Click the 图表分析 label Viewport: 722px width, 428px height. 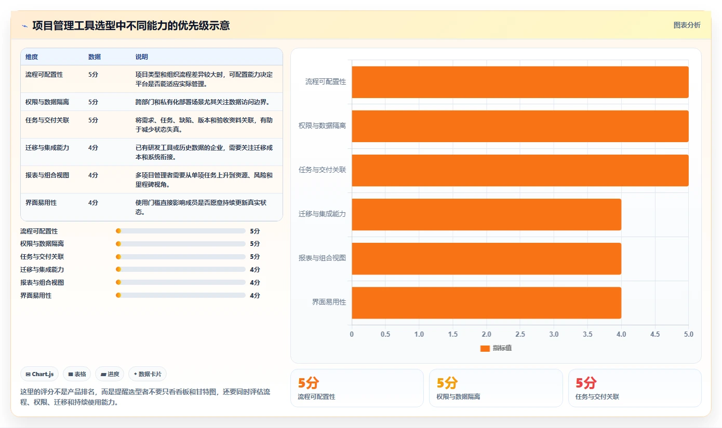(687, 25)
